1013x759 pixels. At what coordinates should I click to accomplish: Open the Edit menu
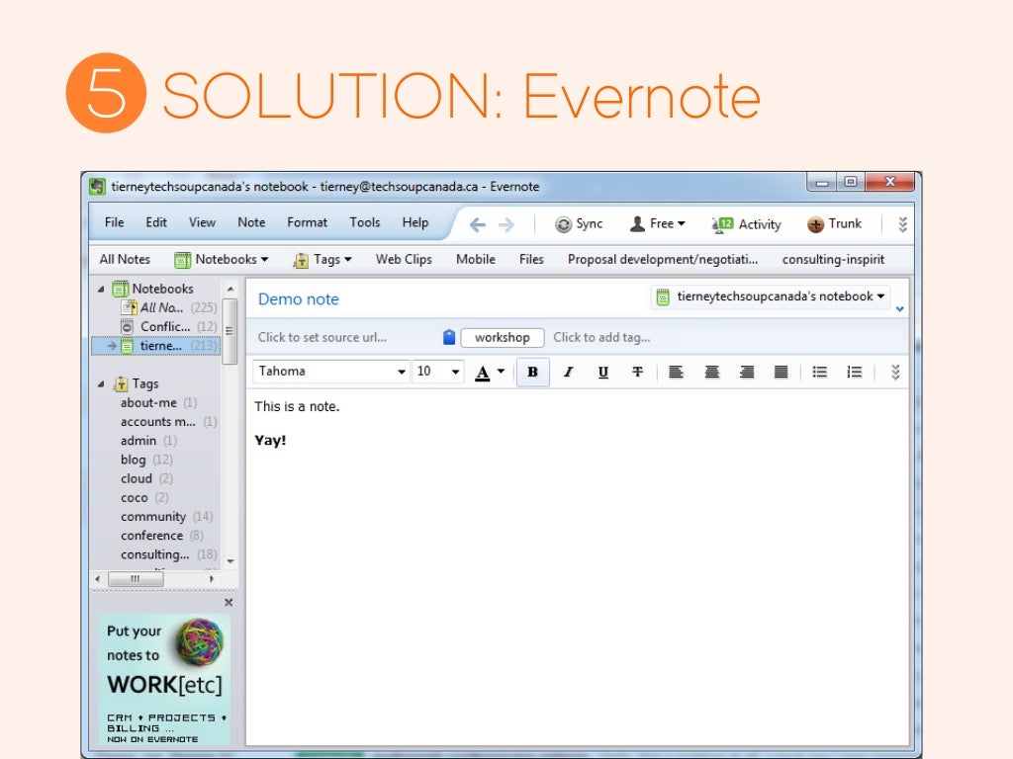[155, 222]
